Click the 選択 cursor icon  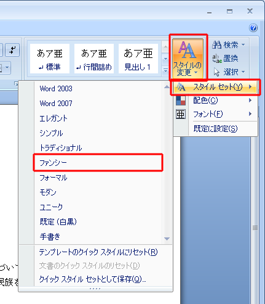(x=216, y=72)
